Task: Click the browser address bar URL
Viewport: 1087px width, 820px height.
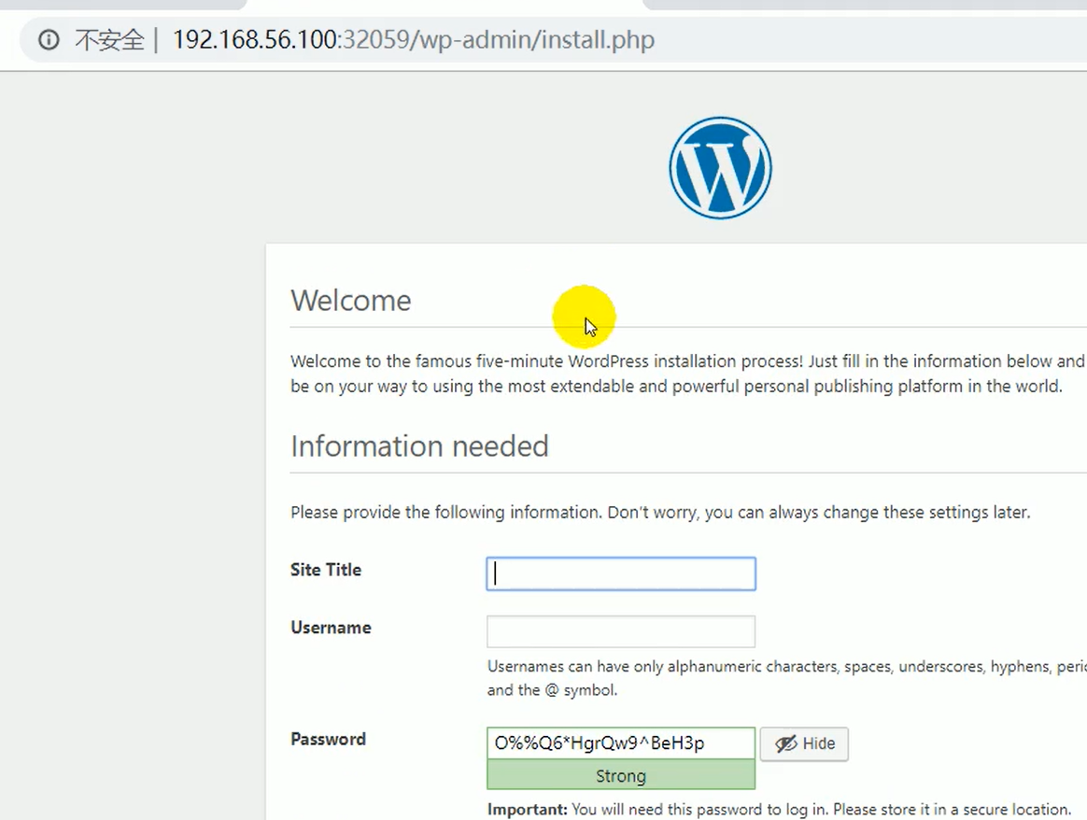Action: [x=413, y=40]
